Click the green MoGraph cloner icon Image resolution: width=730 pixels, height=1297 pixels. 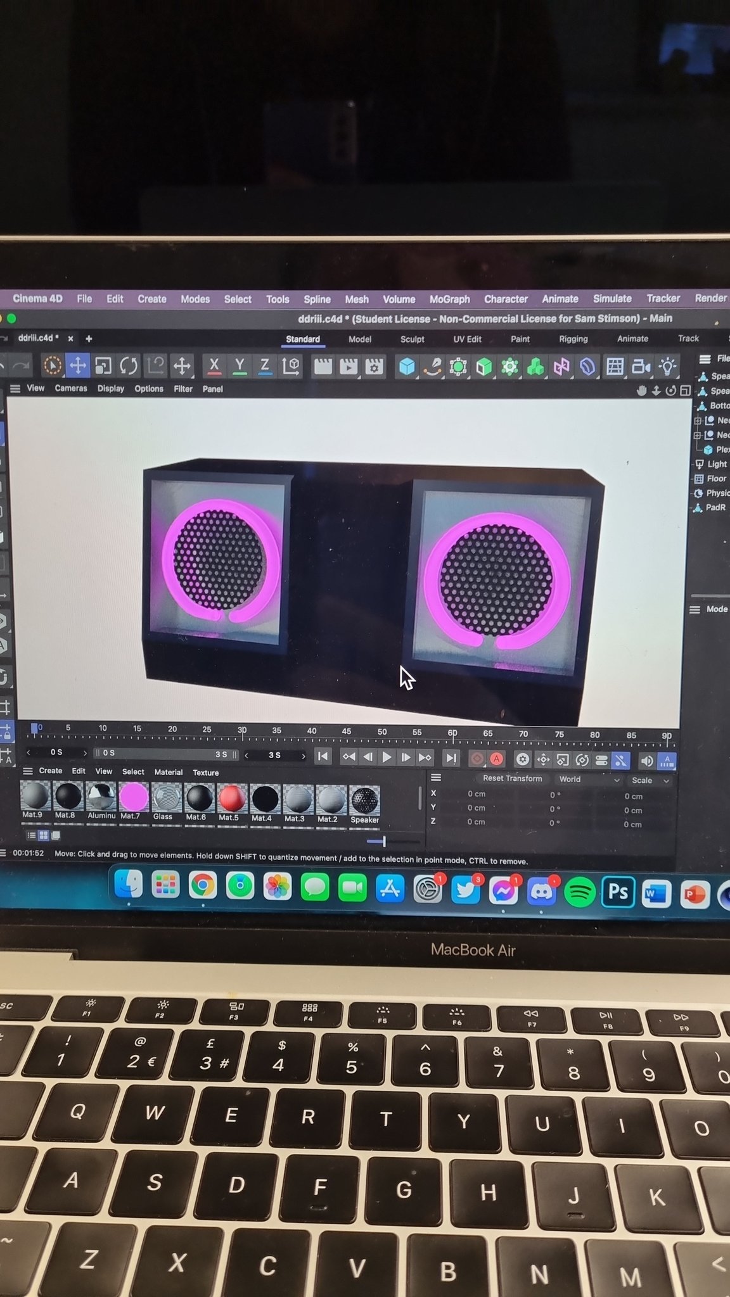pyautogui.click(x=535, y=367)
